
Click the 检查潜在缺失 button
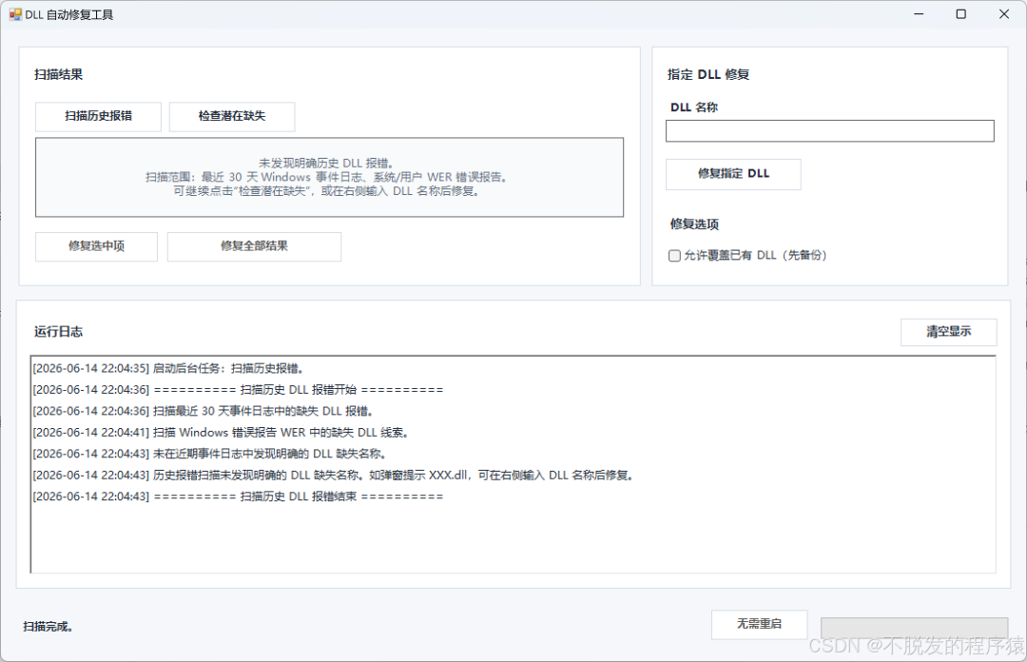232,116
